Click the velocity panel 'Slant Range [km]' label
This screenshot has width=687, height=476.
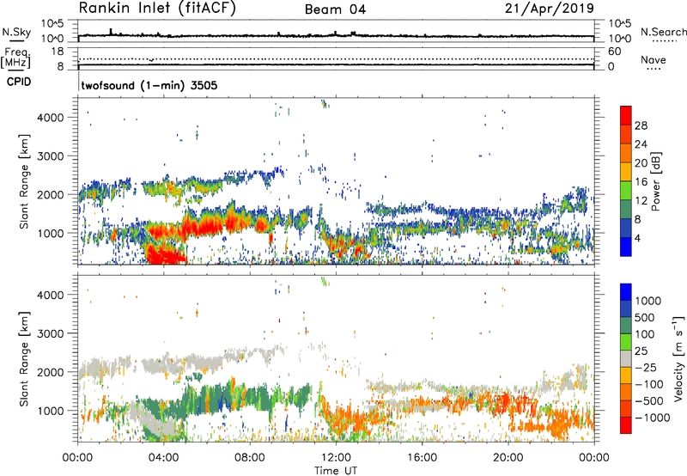23,358
